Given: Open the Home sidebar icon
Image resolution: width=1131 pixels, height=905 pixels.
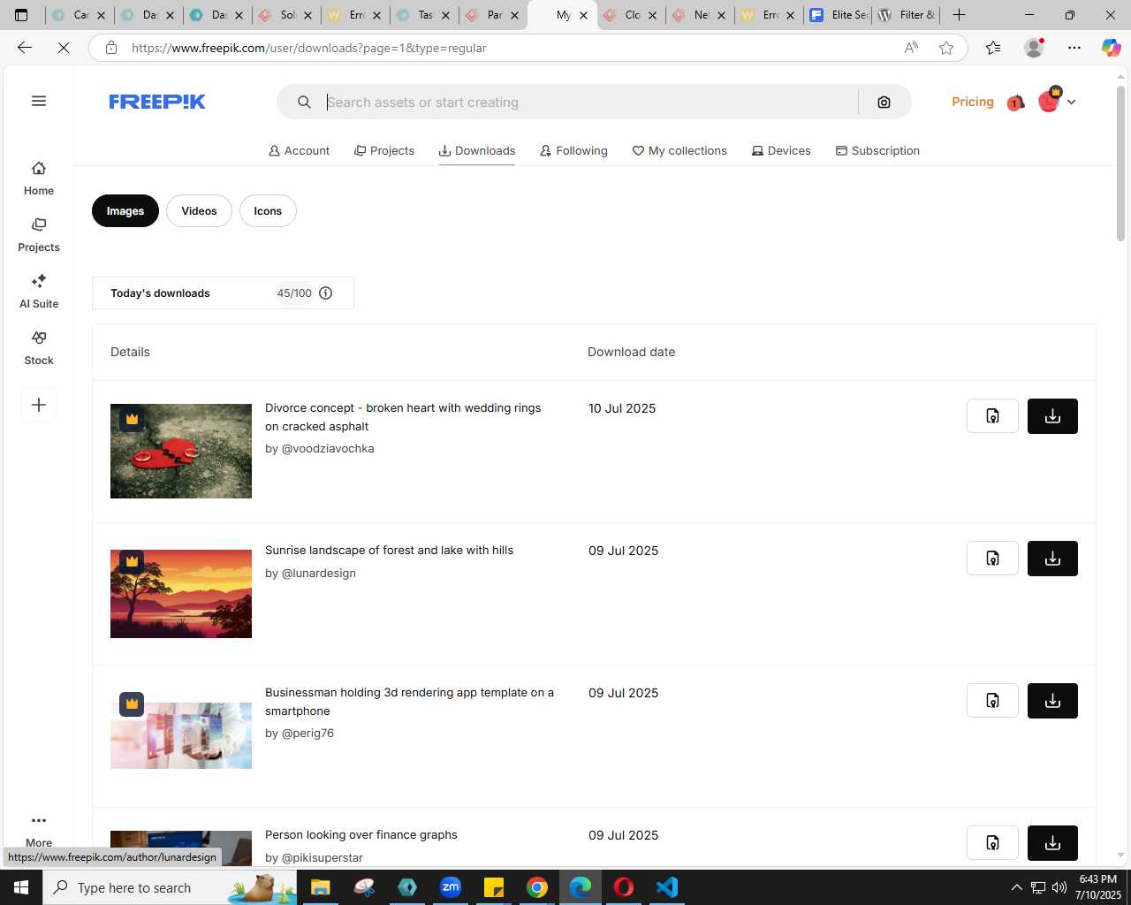Looking at the screenshot, I should [39, 178].
